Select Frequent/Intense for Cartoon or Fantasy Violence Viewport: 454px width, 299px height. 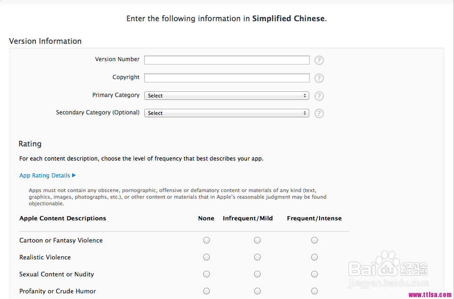314,240
